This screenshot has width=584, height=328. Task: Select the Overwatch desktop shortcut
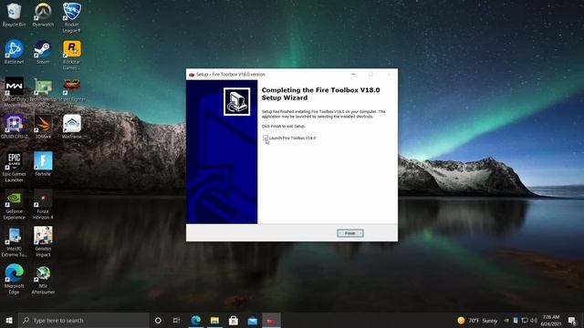(x=43, y=15)
